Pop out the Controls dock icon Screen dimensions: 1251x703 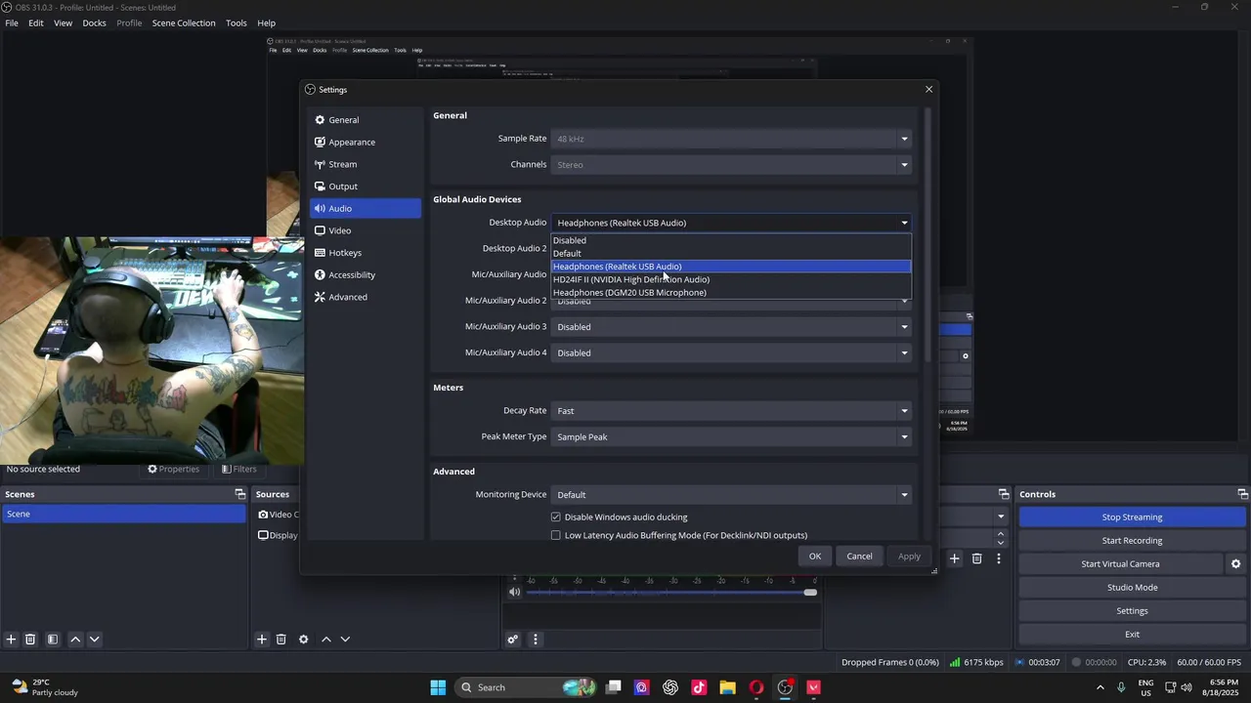(x=1242, y=494)
